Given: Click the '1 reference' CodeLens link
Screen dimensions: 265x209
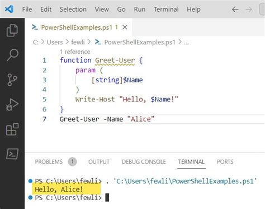Looking at the screenshot, I should click(x=75, y=52).
